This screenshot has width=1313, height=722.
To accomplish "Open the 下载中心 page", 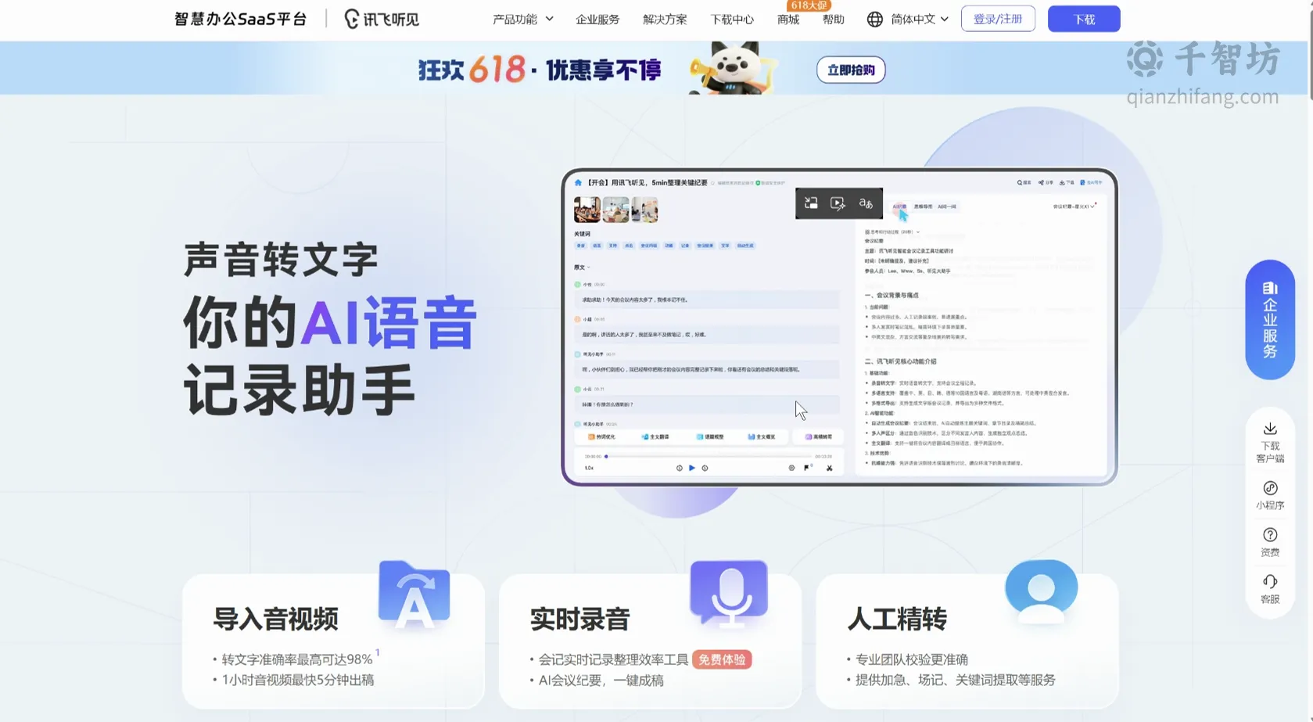I will 732,20.
